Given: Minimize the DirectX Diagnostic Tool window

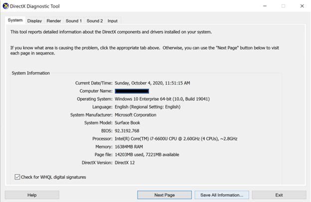Looking at the screenshot, I should coord(265,6).
